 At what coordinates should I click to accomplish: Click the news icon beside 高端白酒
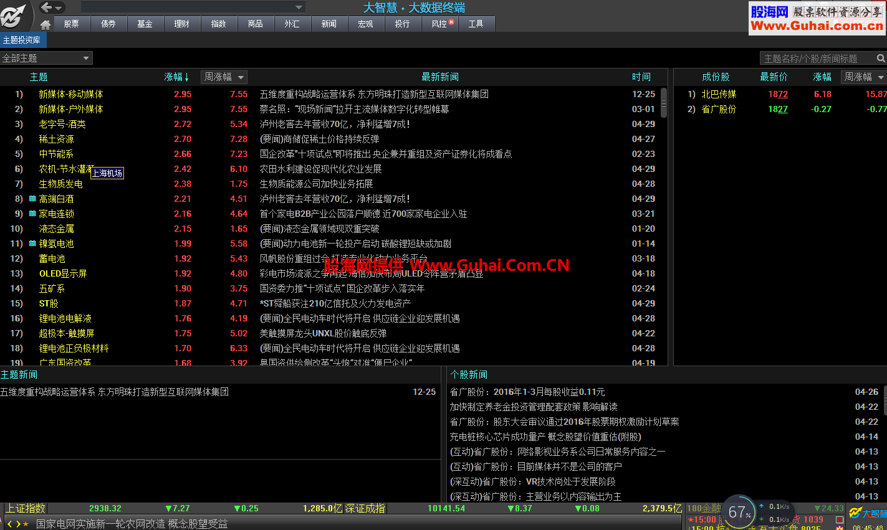click(x=32, y=199)
